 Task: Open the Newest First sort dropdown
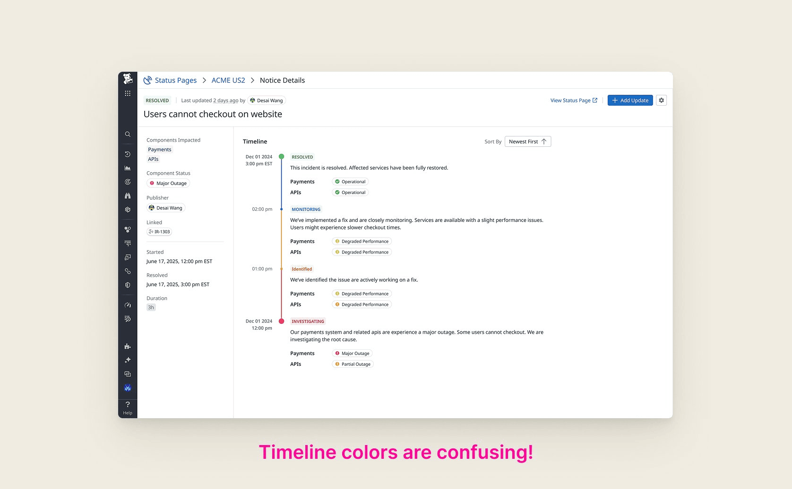tap(528, 142)
